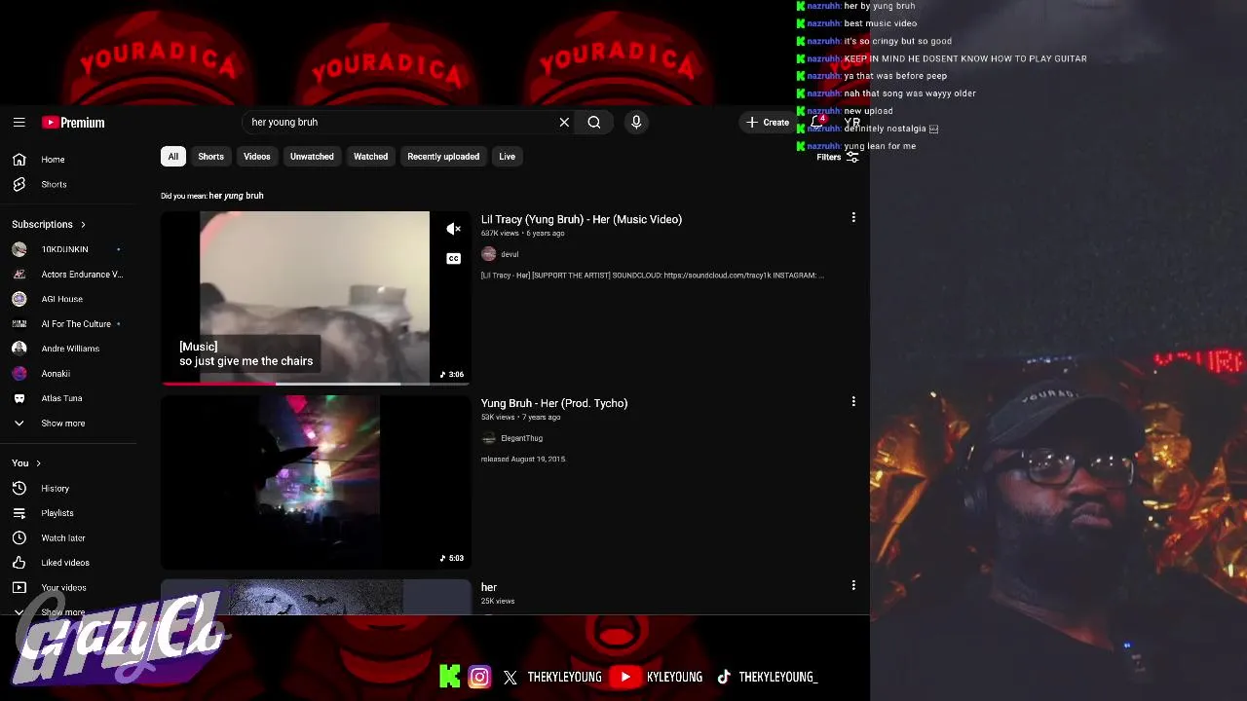Click the Instagram icon in overlay

479,677
